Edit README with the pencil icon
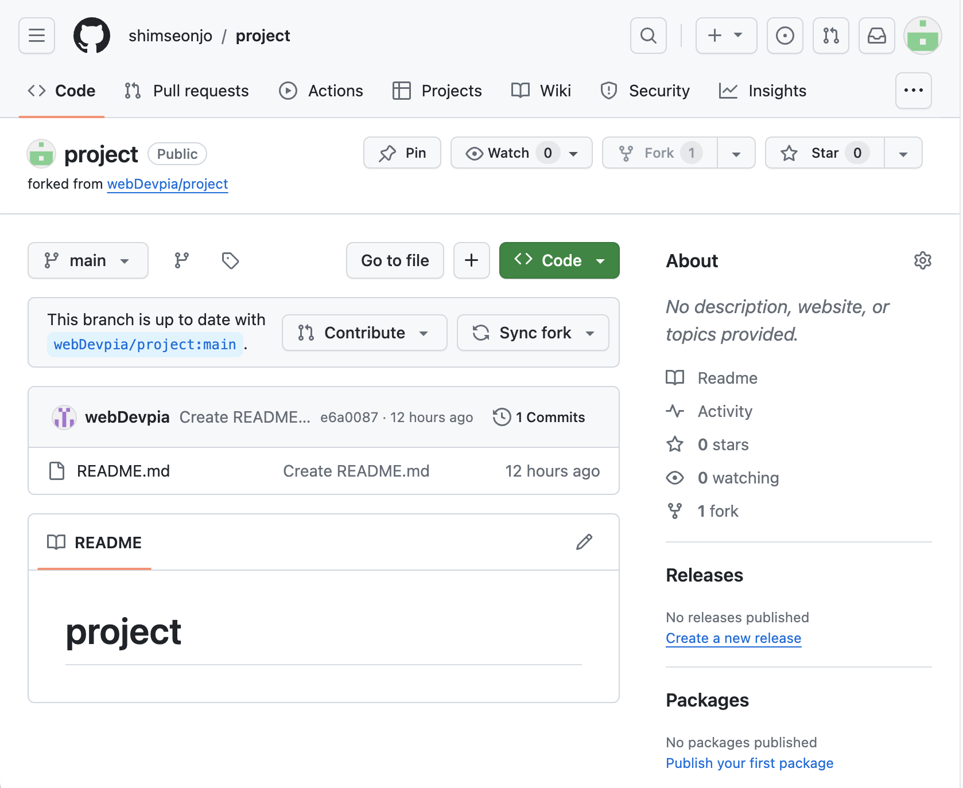 pos(584,542)
